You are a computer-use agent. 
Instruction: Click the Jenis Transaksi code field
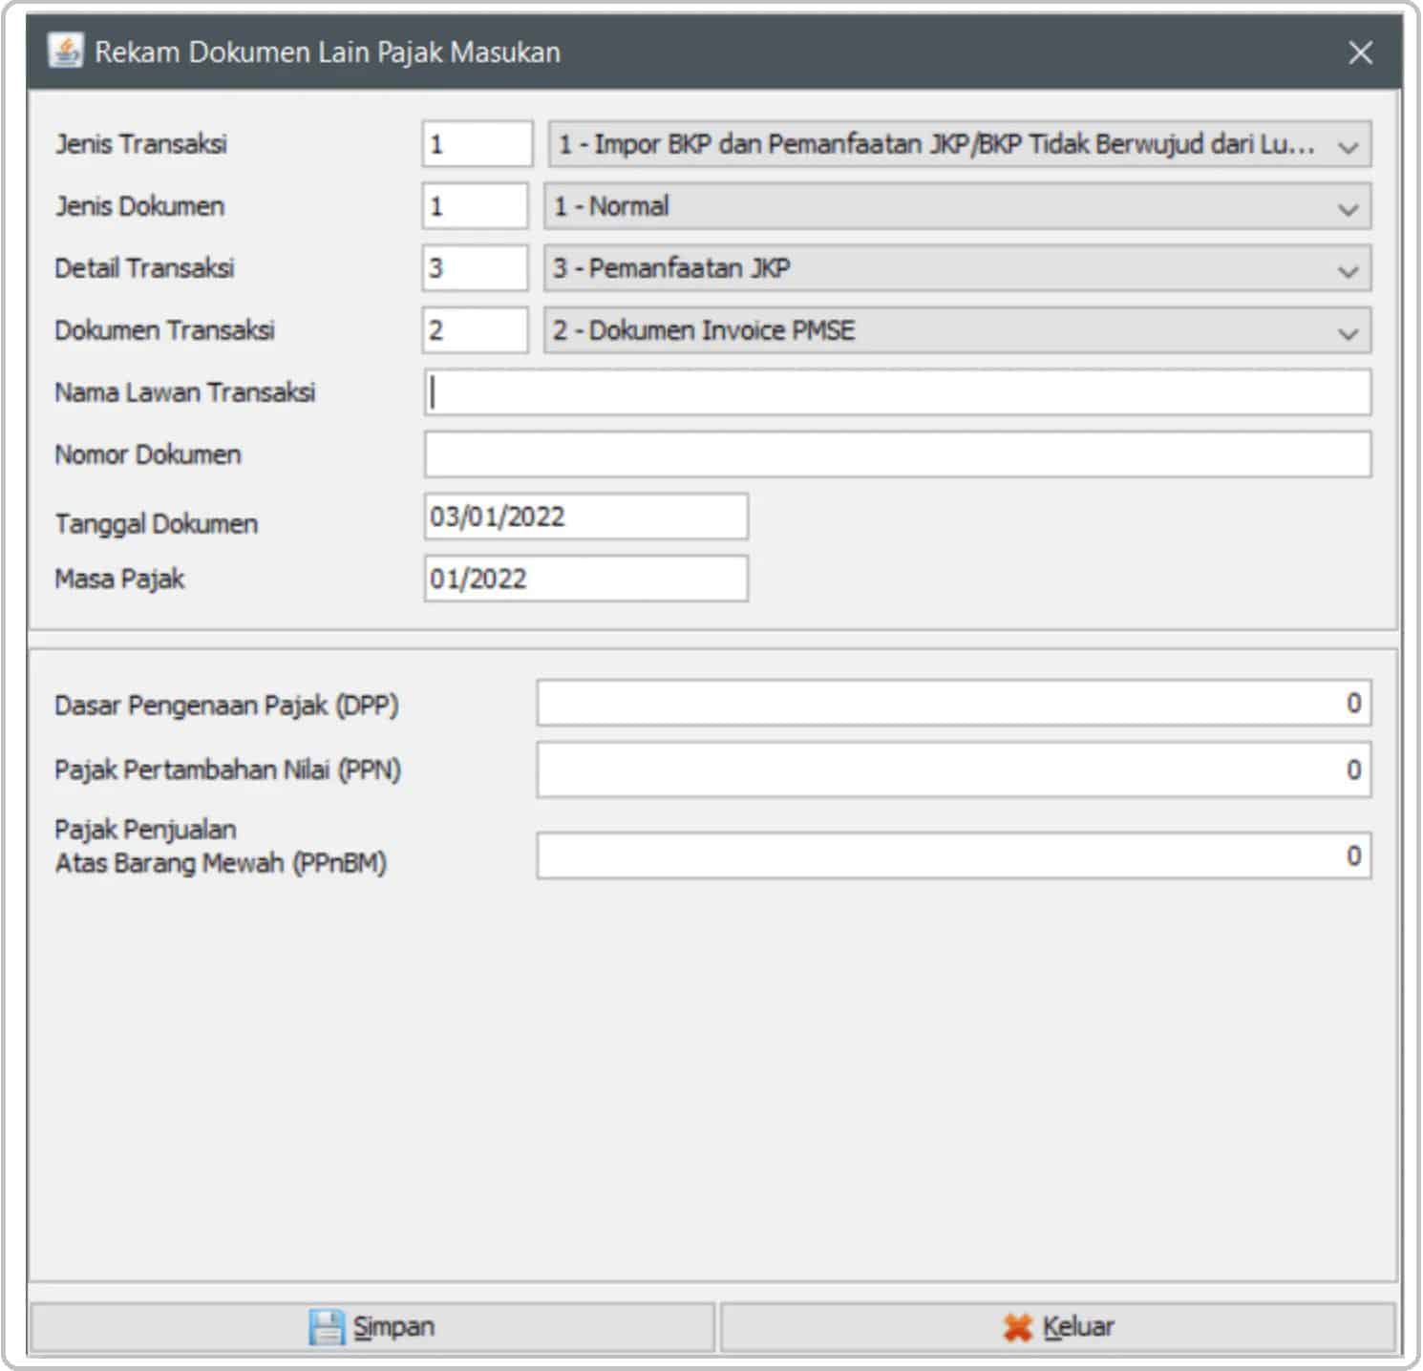(x=478, y=144)
